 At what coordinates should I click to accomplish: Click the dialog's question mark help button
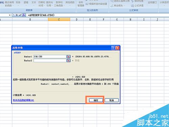click(x=113, y=48)
